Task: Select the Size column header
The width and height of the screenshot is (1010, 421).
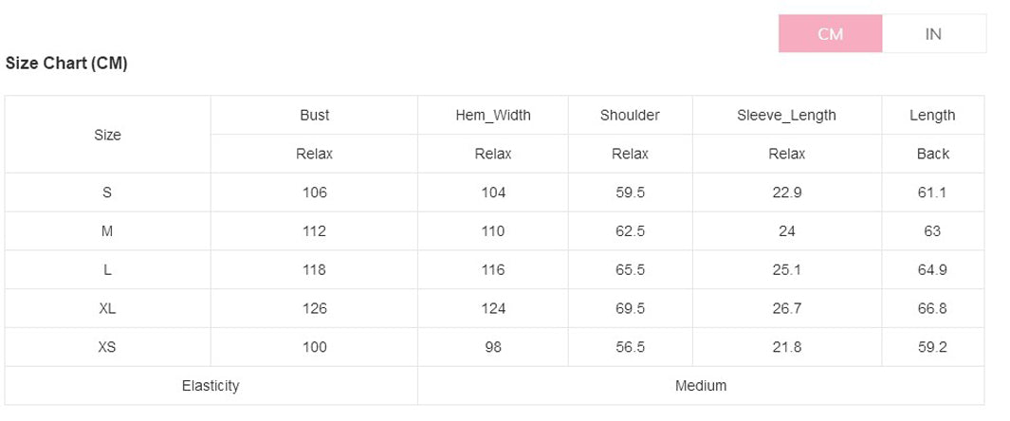Action: 107,135
